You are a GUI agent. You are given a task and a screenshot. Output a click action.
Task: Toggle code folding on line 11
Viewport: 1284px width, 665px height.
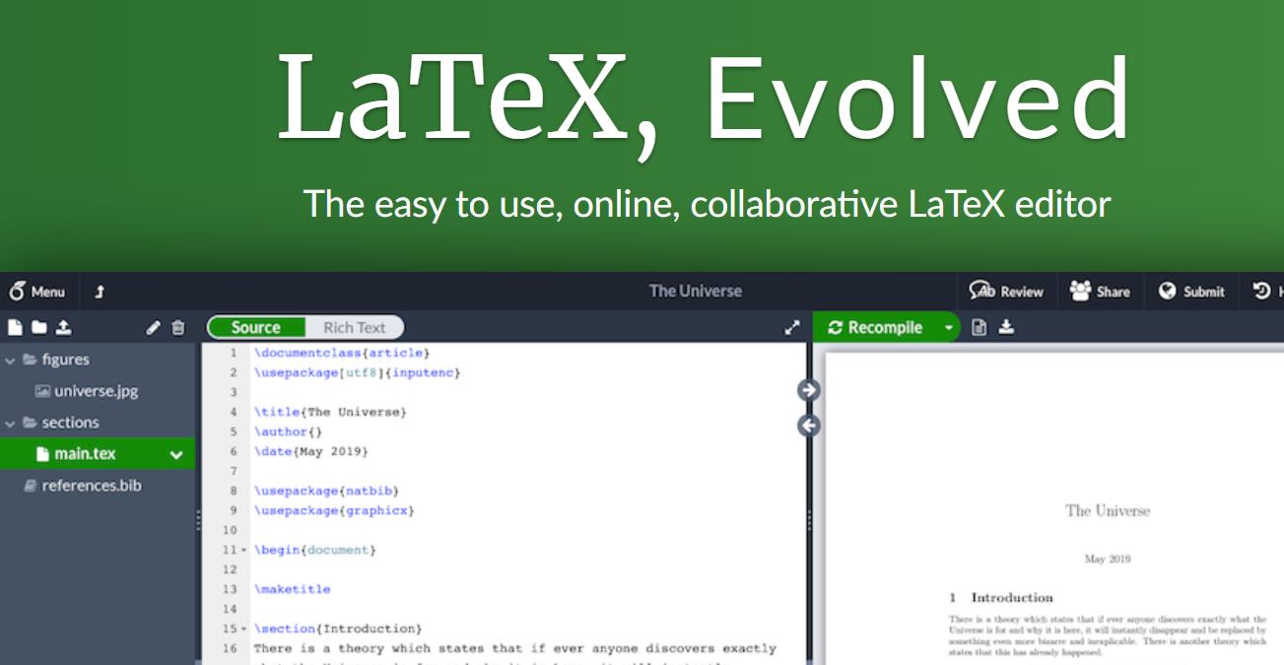244,550
